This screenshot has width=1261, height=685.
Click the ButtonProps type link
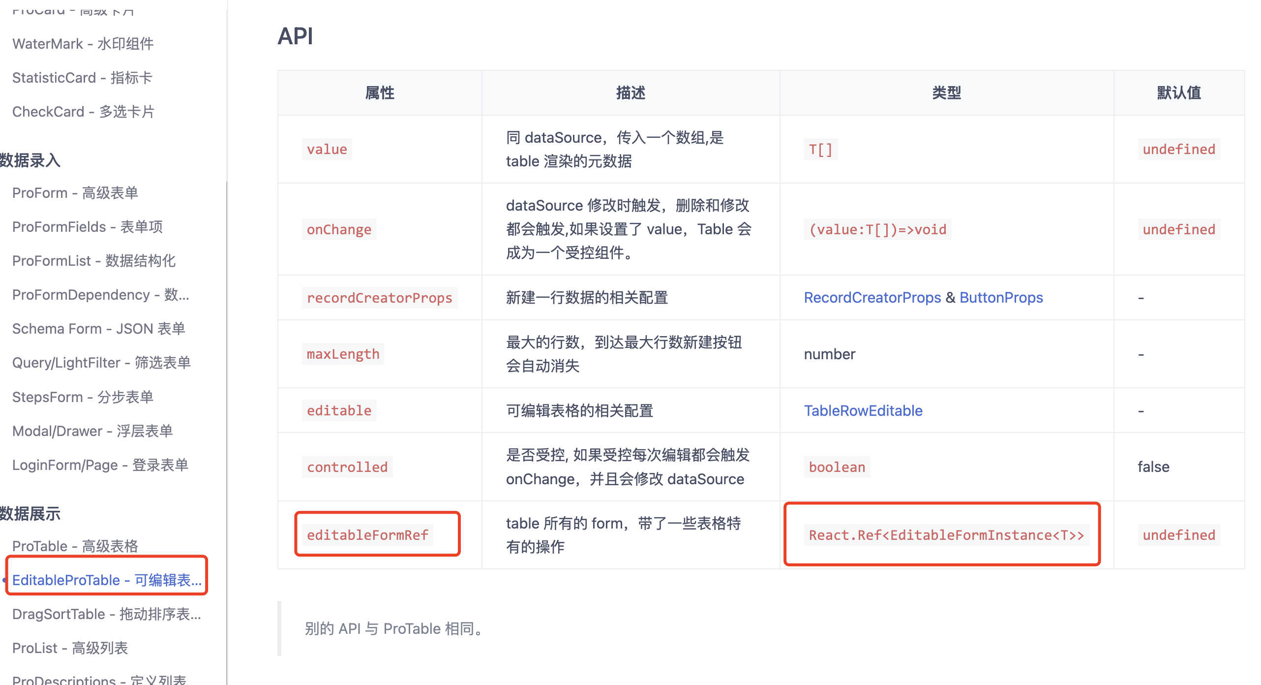pos(1001,297)
